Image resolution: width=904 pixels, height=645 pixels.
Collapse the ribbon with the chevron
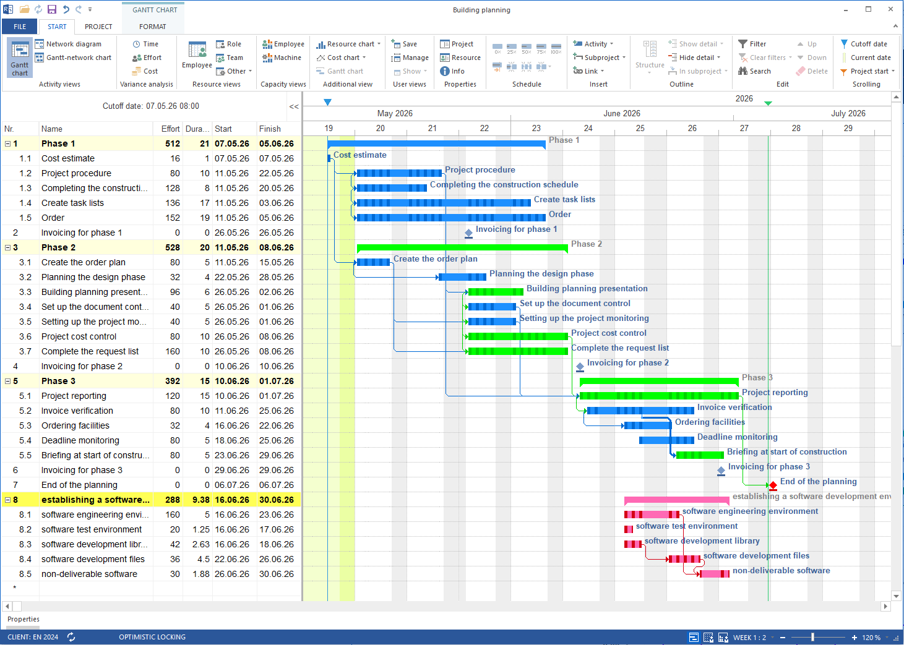pos(895,26)
